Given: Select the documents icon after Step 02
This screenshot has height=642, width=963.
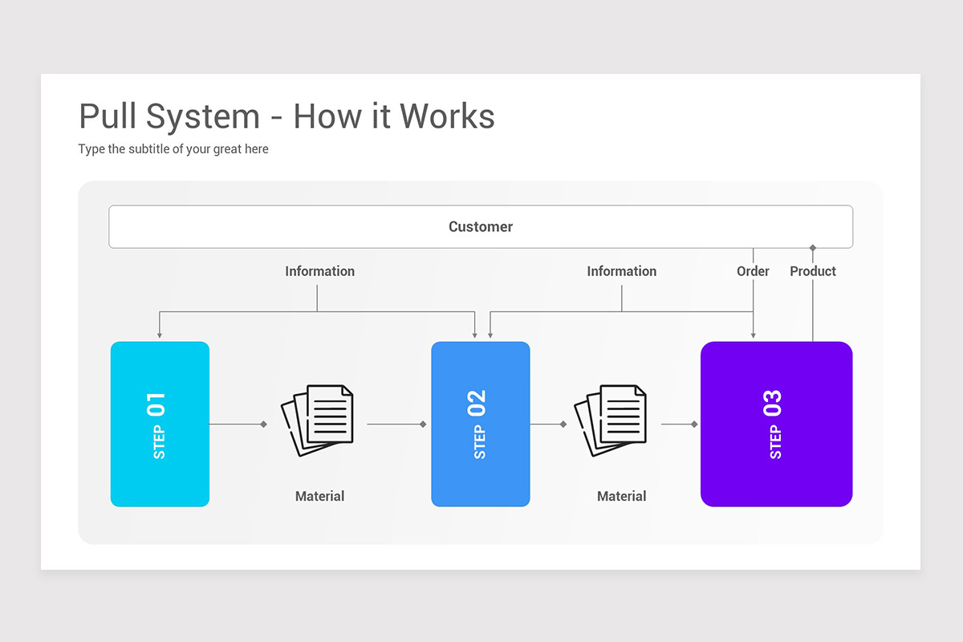Looking at the screenshot, I should (x=611, y=421).
